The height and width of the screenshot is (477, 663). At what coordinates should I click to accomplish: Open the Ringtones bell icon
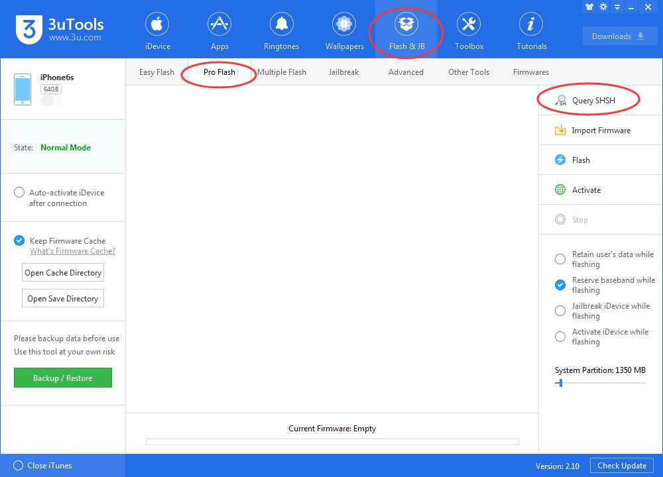(x=282, y=24)
